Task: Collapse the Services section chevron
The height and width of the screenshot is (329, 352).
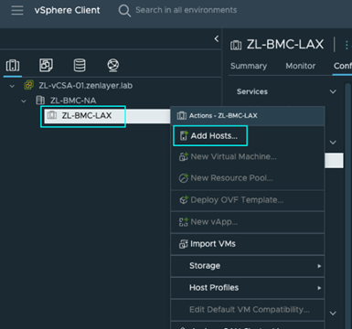Action: (333, 91)
